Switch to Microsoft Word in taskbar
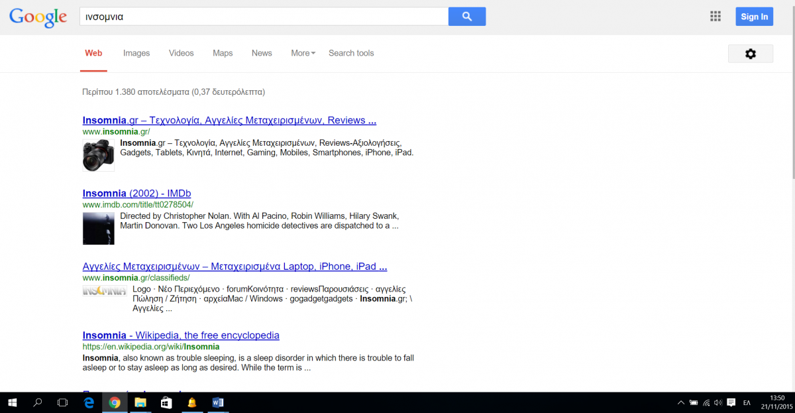This screenshot has width=795, height=413. coord(218,402)
